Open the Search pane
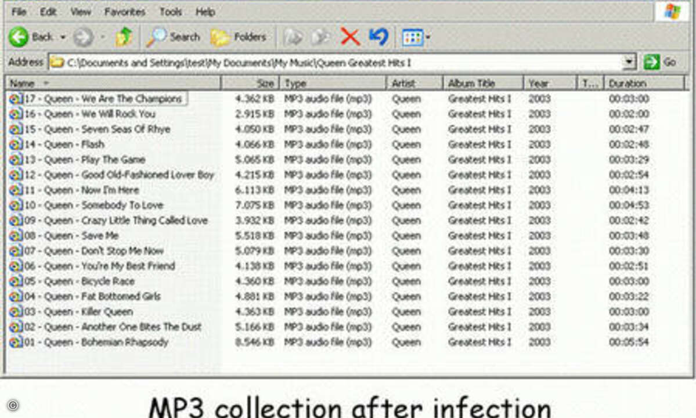The height and width of the screenshot is (418, 696). coord(174,37)
